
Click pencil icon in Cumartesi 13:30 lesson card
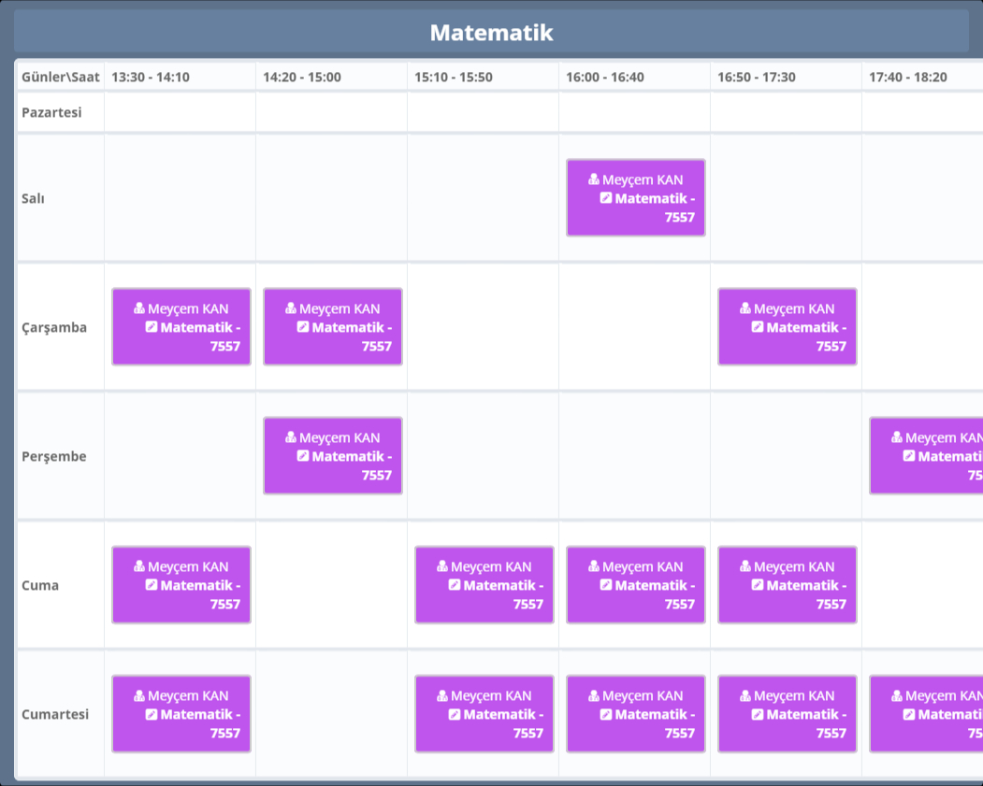[152, 714]
